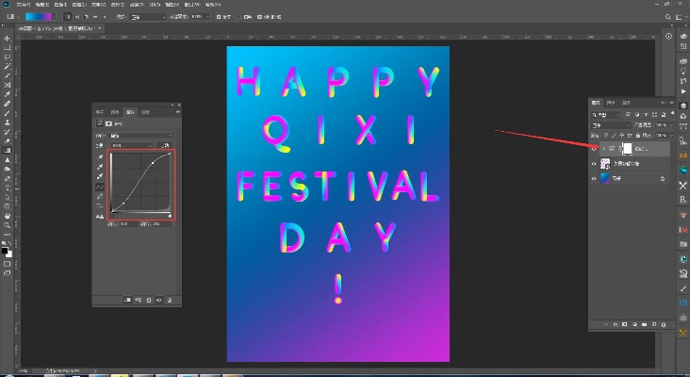This screenshot has width=690, height=377.
Task: Pick the black point eyedropper in Curves
Action: [x=100, y=157]
